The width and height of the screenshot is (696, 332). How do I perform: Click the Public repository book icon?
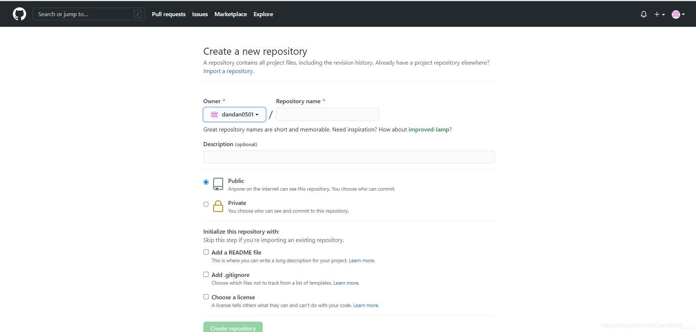pos(218,184)
